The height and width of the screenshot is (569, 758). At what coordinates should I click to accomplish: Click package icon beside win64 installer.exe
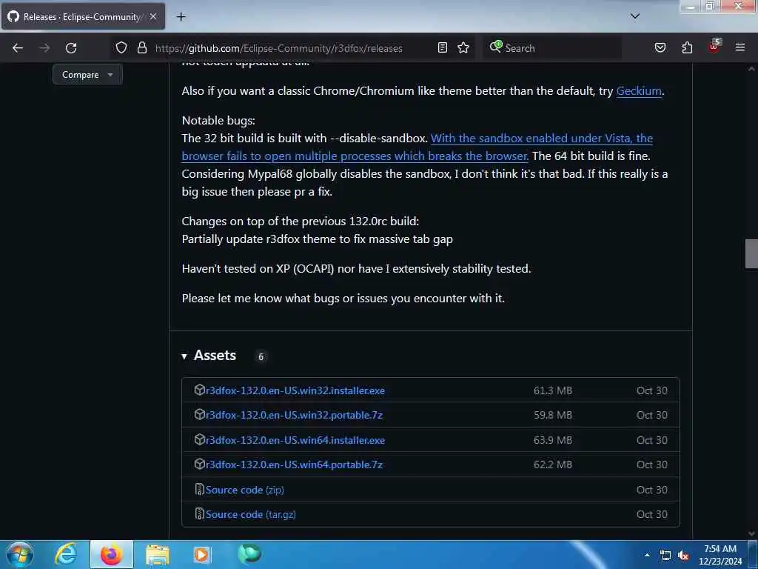200,440
